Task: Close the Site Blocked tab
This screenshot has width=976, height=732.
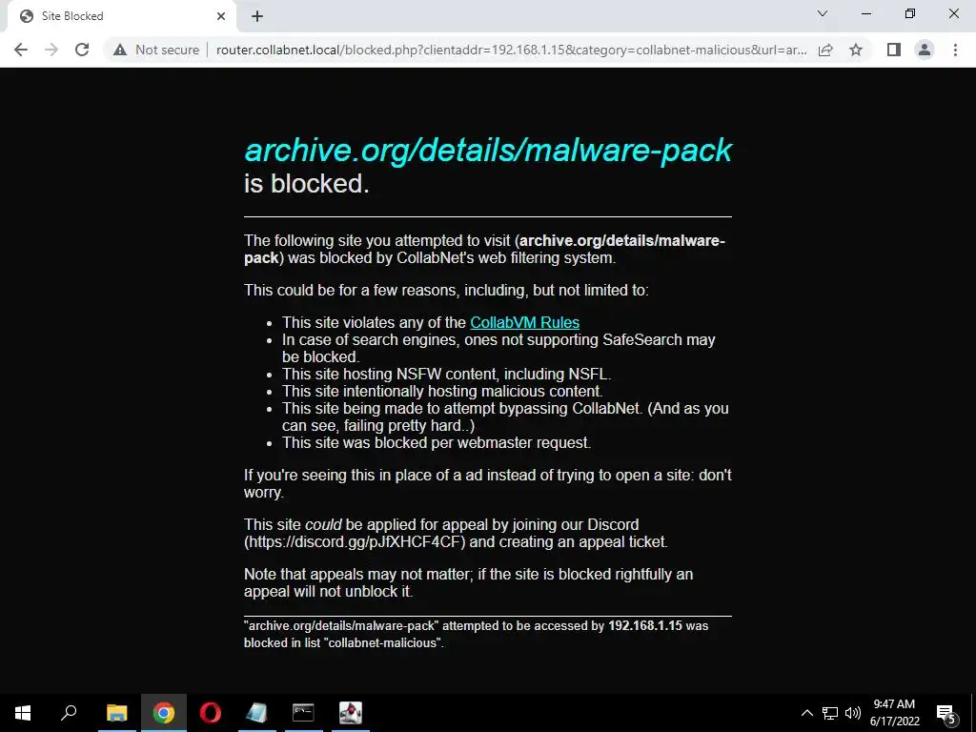Action: (221, 16)
